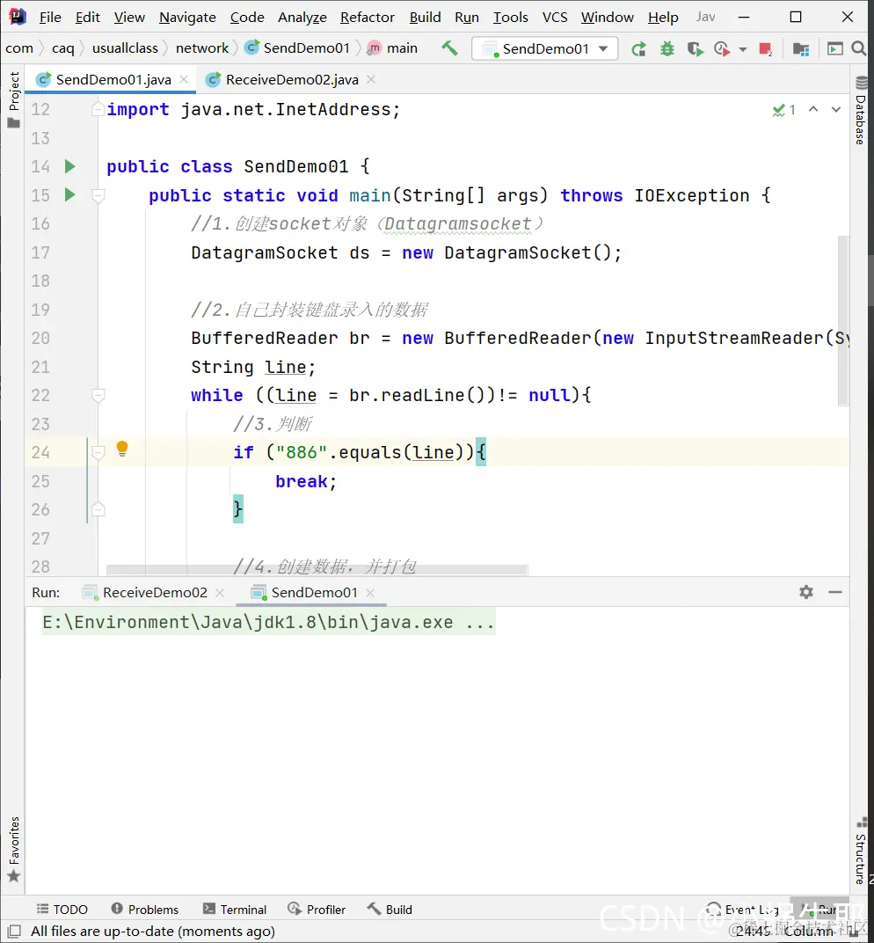
Task: Click the 'usuallclass' breadcrumb item
Action: [x=125, y=48]
